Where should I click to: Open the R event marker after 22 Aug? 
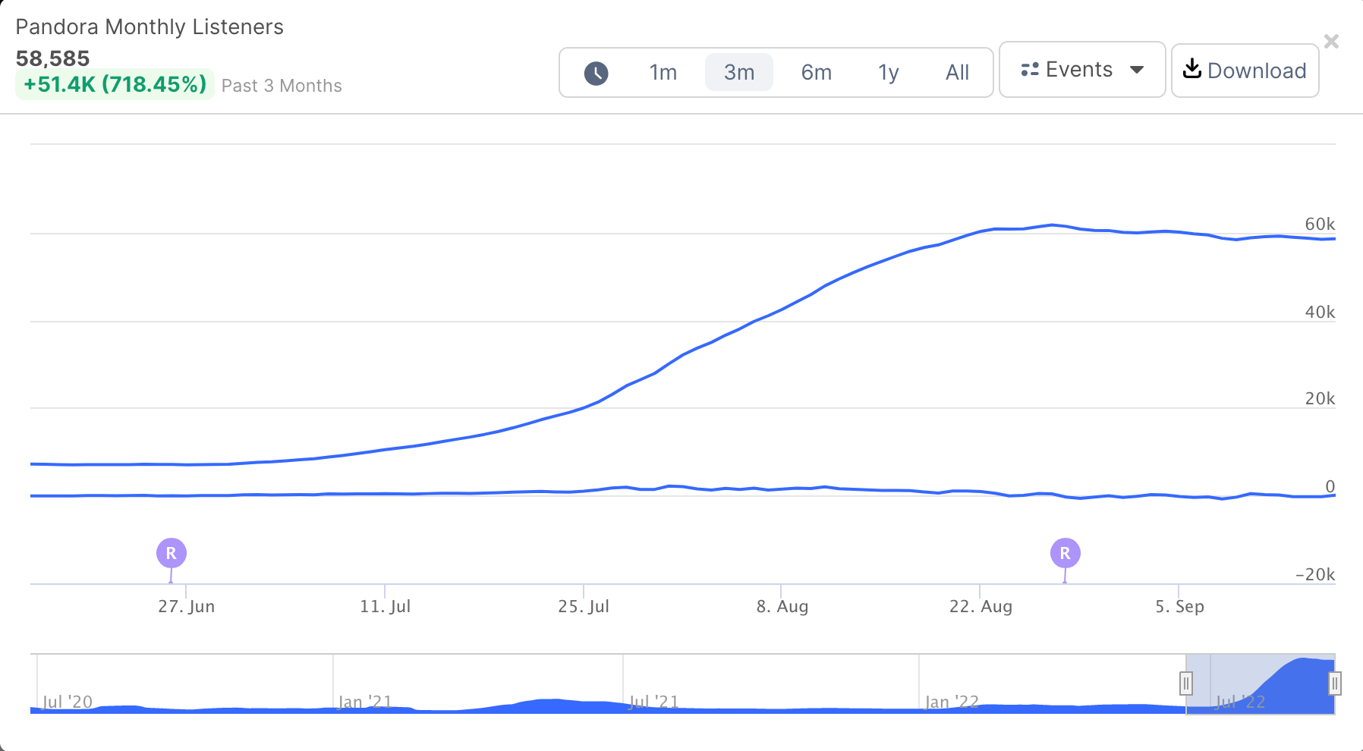tap(1065, 553)
